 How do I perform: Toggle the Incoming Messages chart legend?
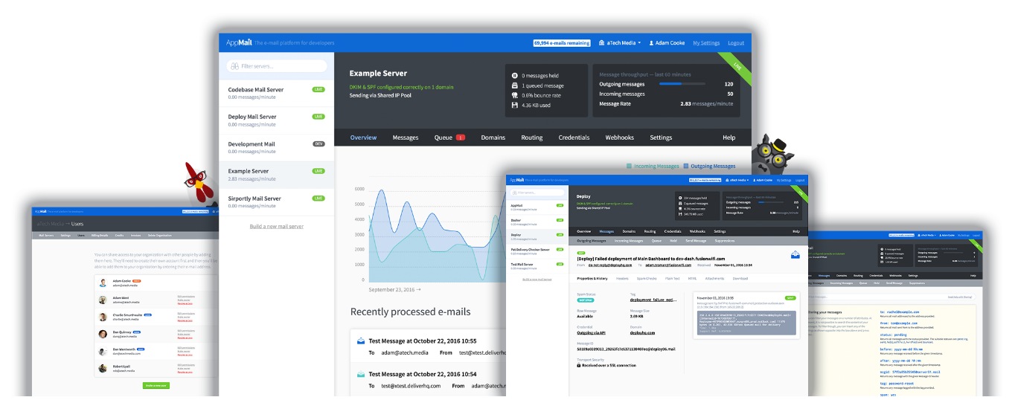tap(653, 167)
